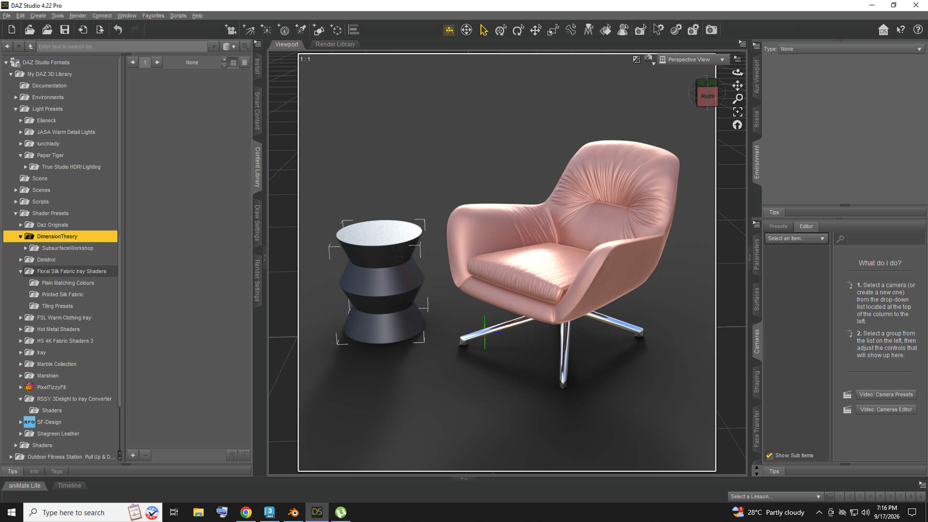Select the Scale tool
Screen dimensions: 928x522
click(x=553, y=30)
